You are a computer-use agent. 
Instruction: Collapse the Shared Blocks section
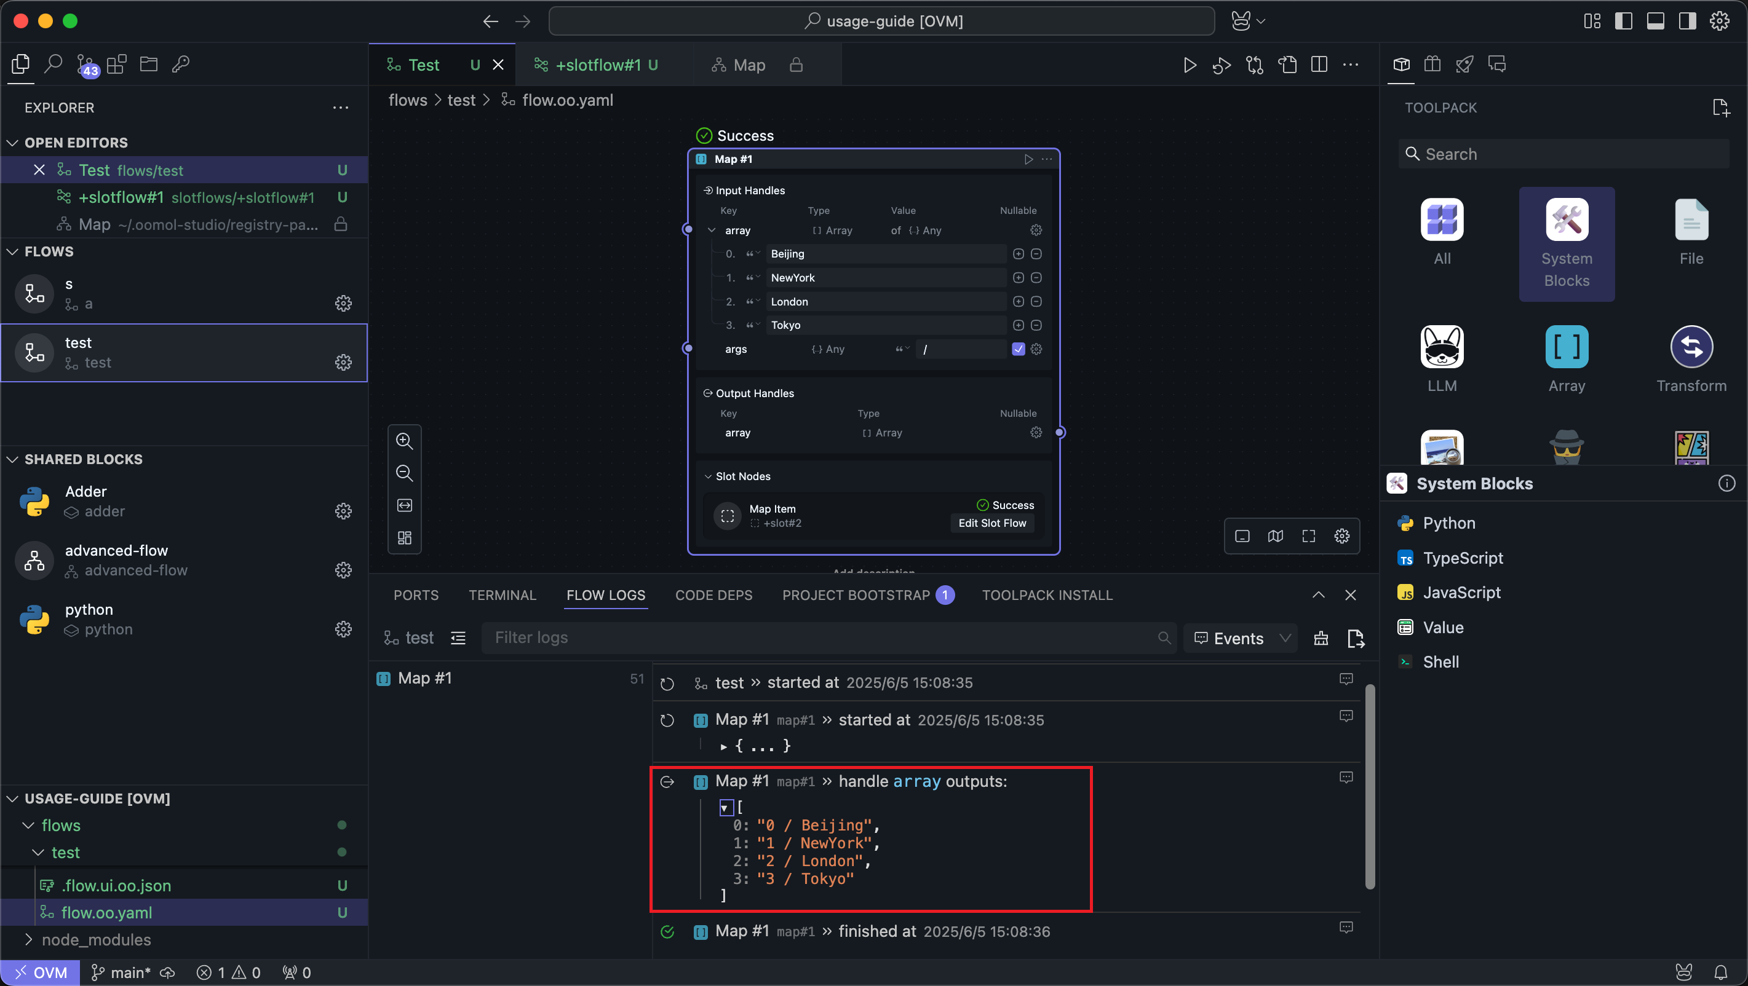point(13,459)
